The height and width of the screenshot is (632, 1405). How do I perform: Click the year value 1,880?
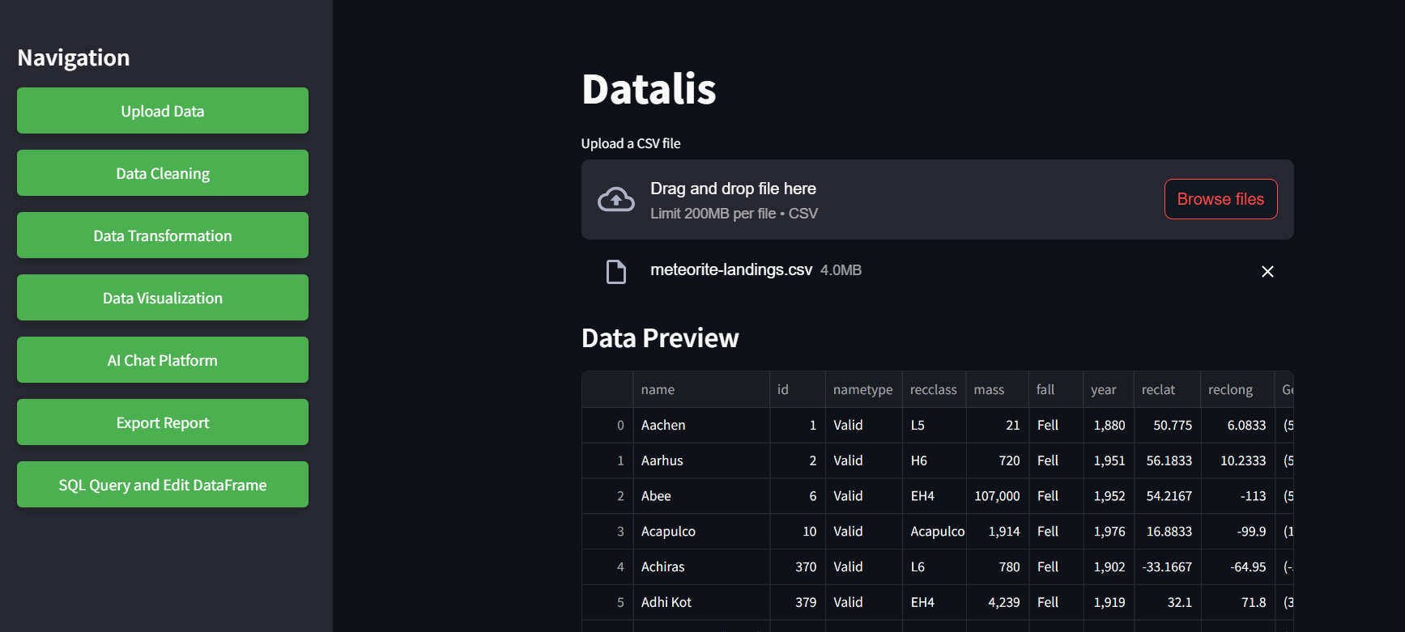click(1109, 425)
